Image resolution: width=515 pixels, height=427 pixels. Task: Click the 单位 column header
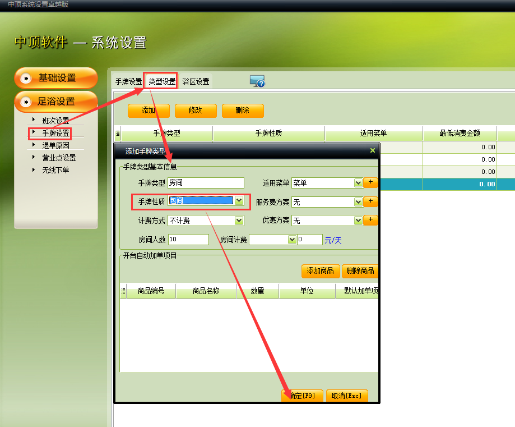307,291
